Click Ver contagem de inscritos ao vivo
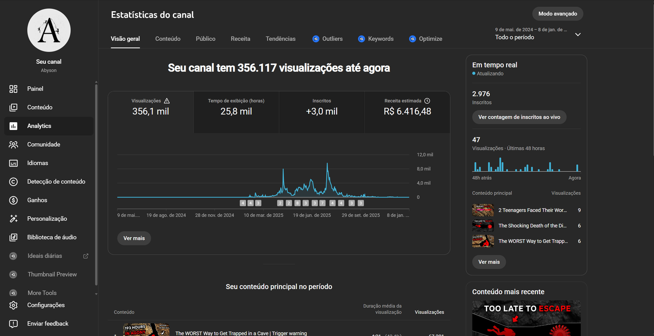This screenshot has width=654, height=336. click(519, 117)
